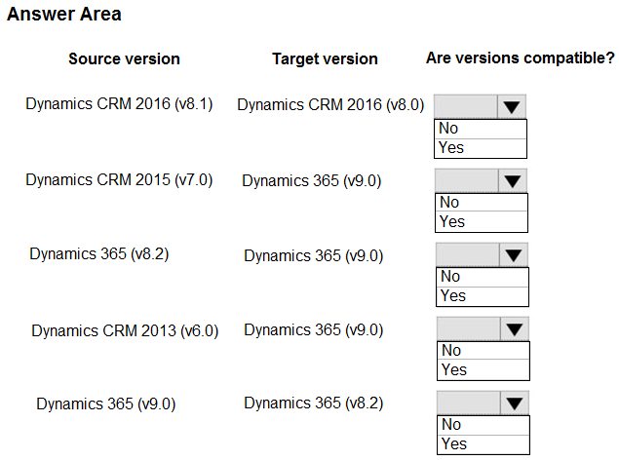Select target v9.0 text in 365 v8.2 row
The width and height of the screenshot is (619, 461).
[314, 255]
